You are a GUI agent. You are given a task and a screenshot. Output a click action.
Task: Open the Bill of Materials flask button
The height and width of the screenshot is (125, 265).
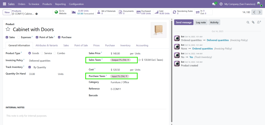(x=106, y=12)
